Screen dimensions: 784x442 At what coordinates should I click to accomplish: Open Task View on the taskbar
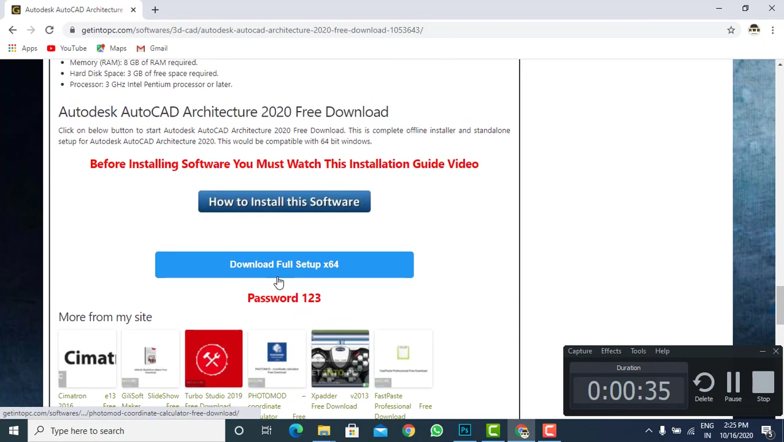pyautogui.click(x=266, y=431)
